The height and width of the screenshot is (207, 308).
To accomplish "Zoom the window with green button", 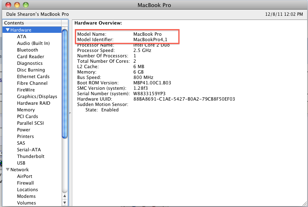I will click(x=26, y=5).
